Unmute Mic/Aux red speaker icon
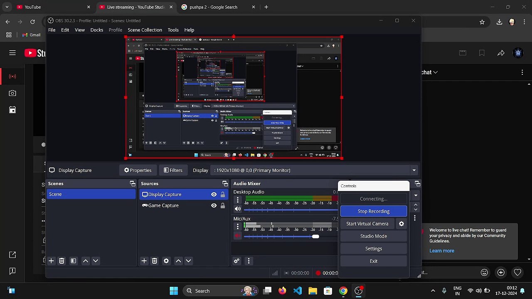Image resolution: width=532 pixels, height=299 pixels. click(x=238, y=236)
